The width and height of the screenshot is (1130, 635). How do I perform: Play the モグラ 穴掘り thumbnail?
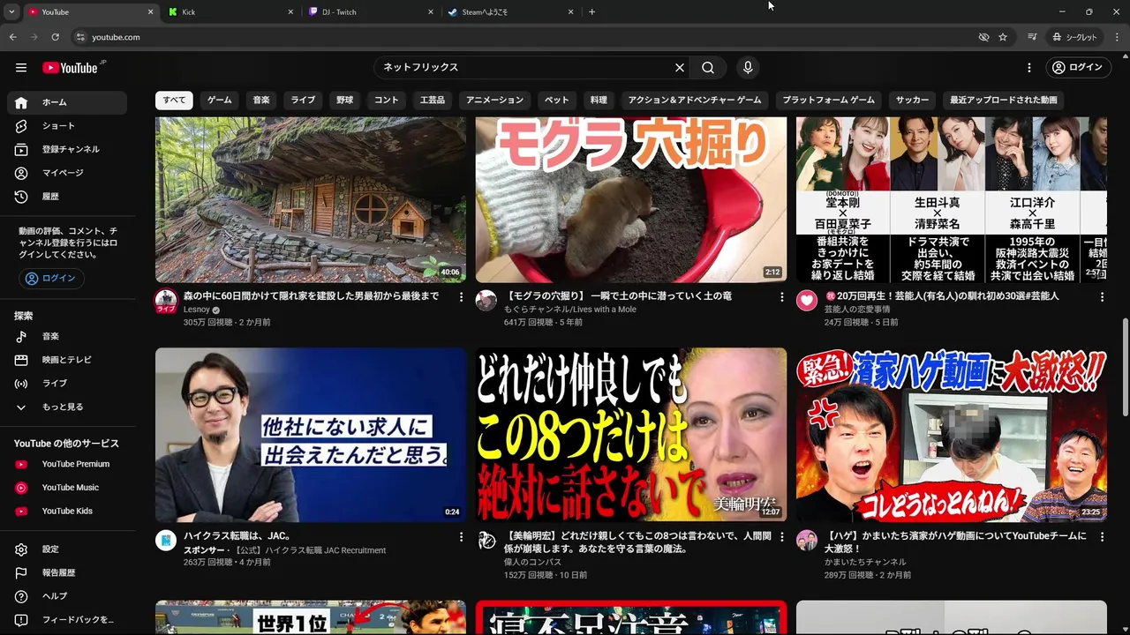pos(631,200)
